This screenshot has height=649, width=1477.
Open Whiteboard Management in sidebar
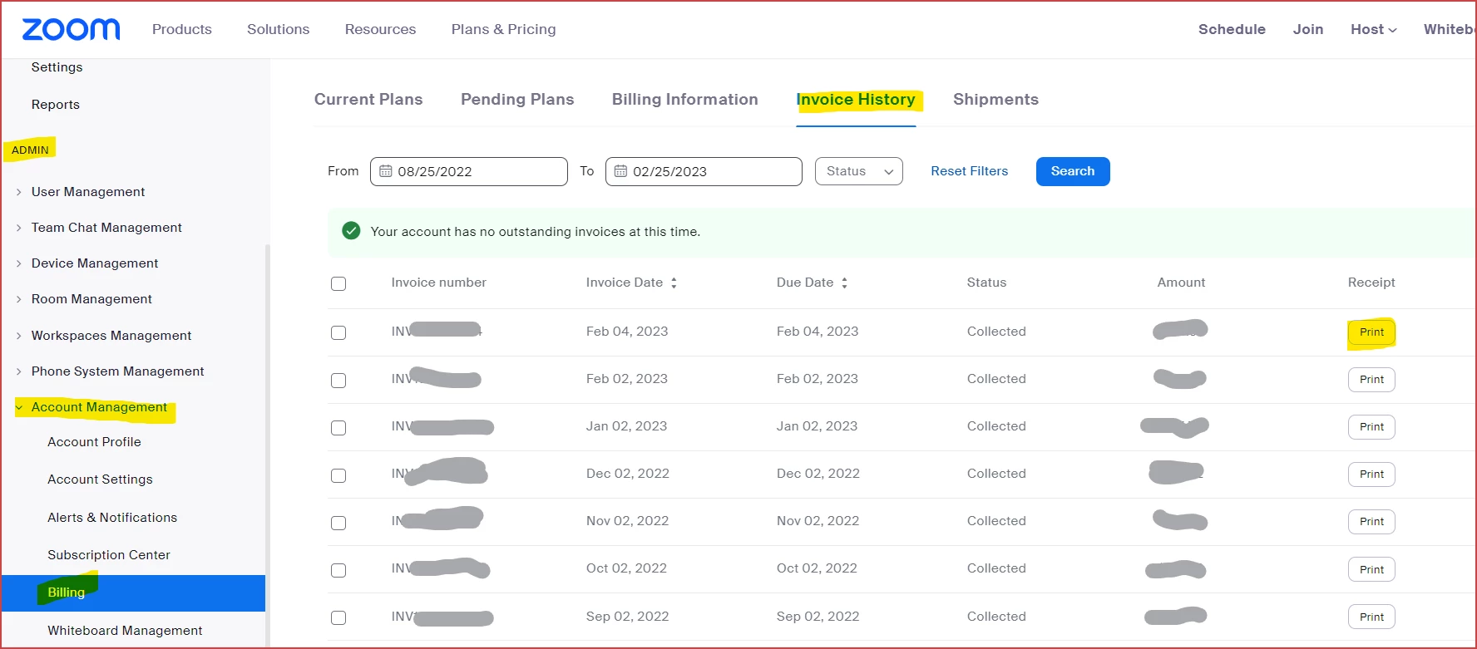(125, 631)
